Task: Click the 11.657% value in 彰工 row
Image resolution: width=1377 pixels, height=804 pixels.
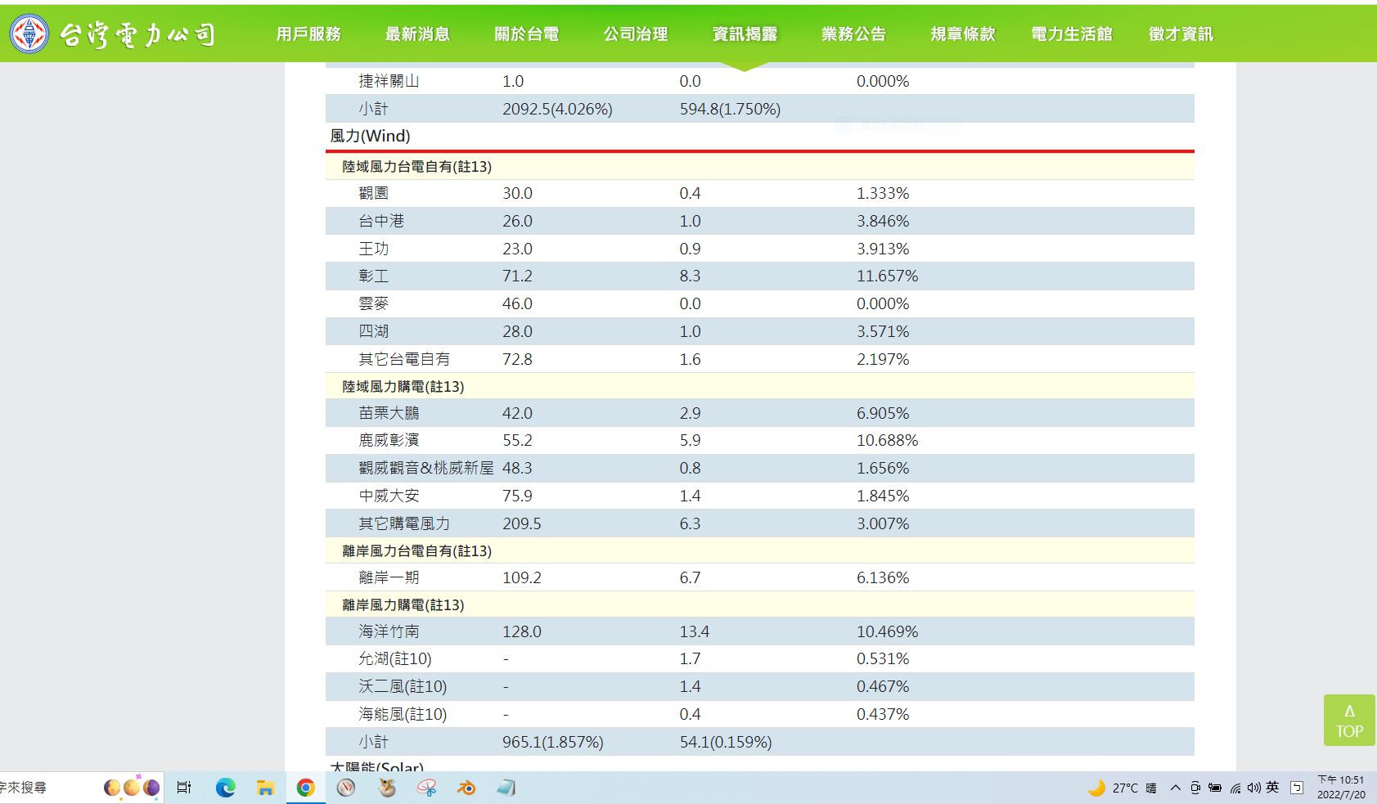Action: (887, 276)
